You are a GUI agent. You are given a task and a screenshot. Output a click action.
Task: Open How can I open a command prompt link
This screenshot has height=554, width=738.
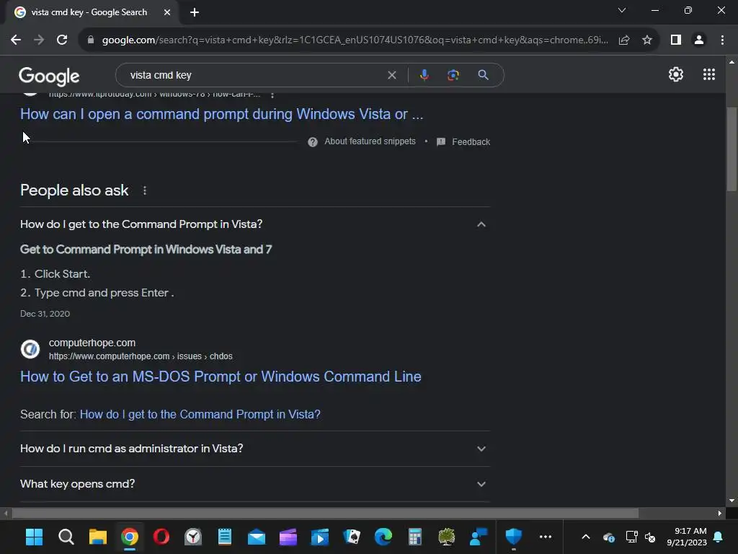222,114
